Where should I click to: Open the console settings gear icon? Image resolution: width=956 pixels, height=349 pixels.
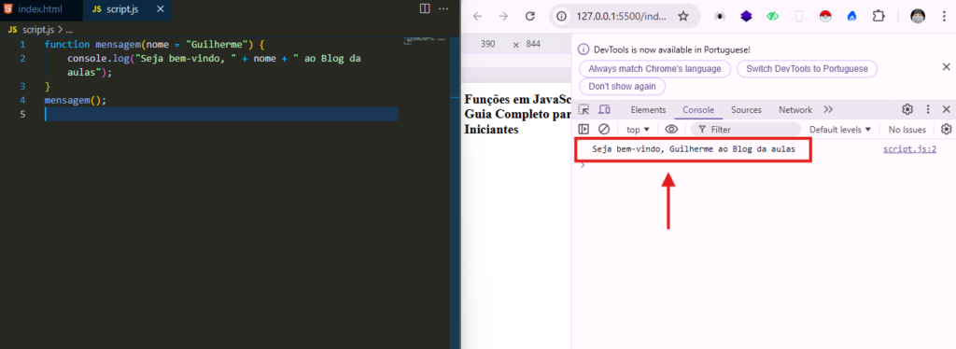coord(947,129)
